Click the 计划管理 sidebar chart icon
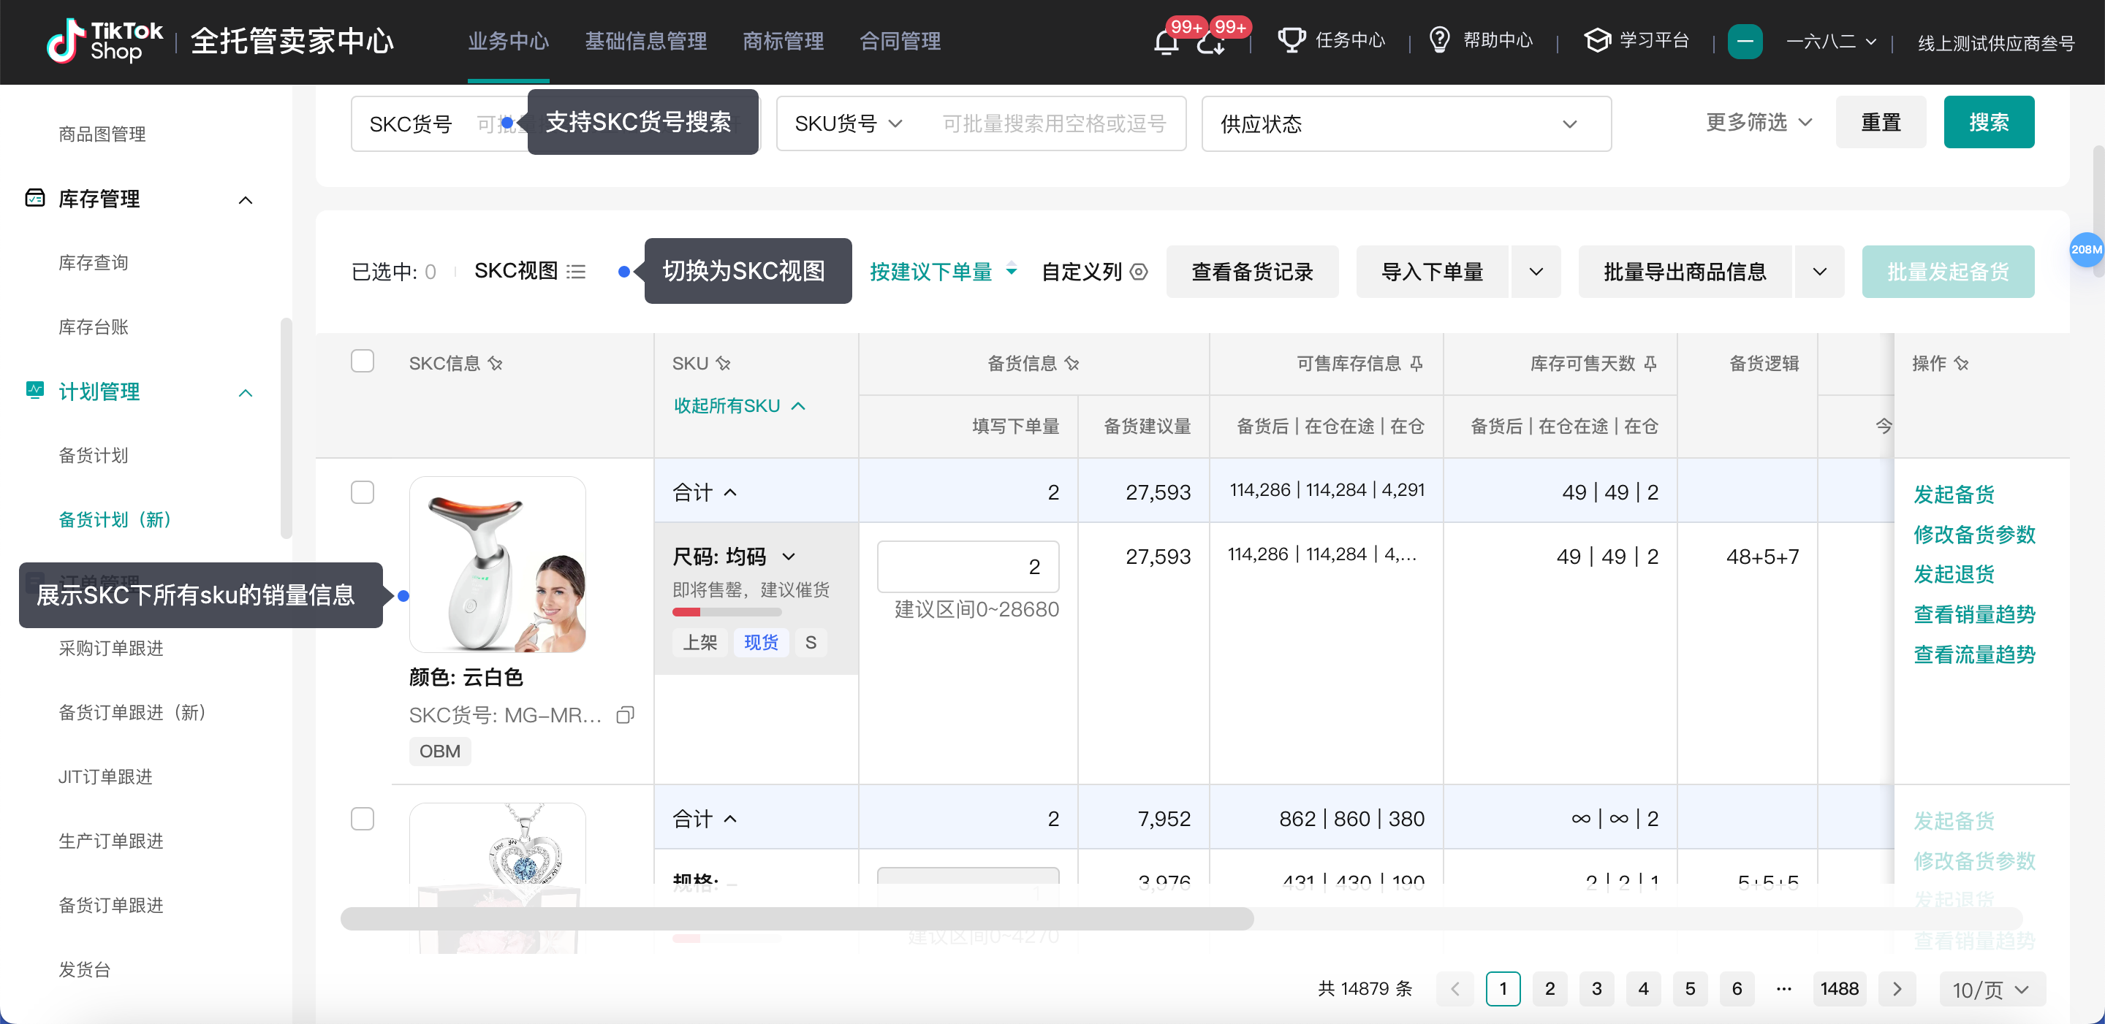 (34, 390)
